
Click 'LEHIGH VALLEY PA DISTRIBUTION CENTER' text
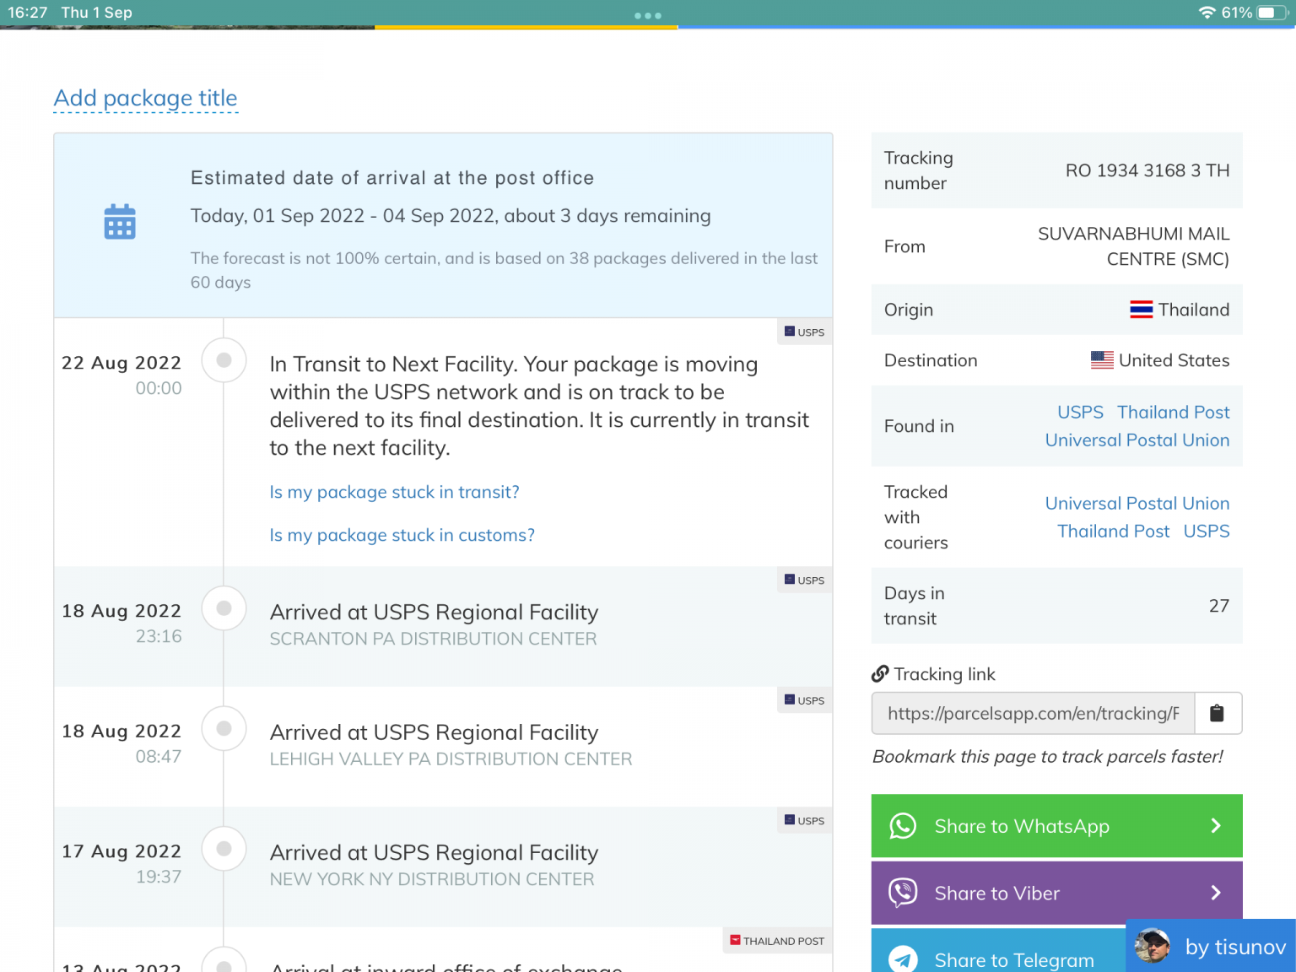coord(451,759)
